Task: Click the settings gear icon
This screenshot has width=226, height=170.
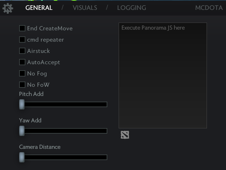Action: (x=8, y=8)
